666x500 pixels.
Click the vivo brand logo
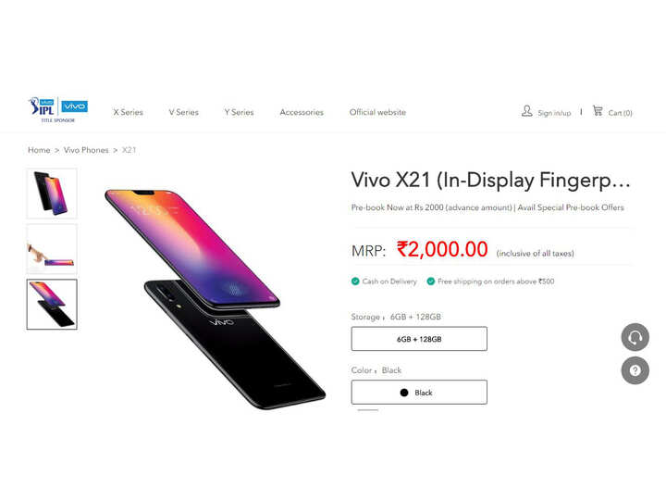(75, 106)
